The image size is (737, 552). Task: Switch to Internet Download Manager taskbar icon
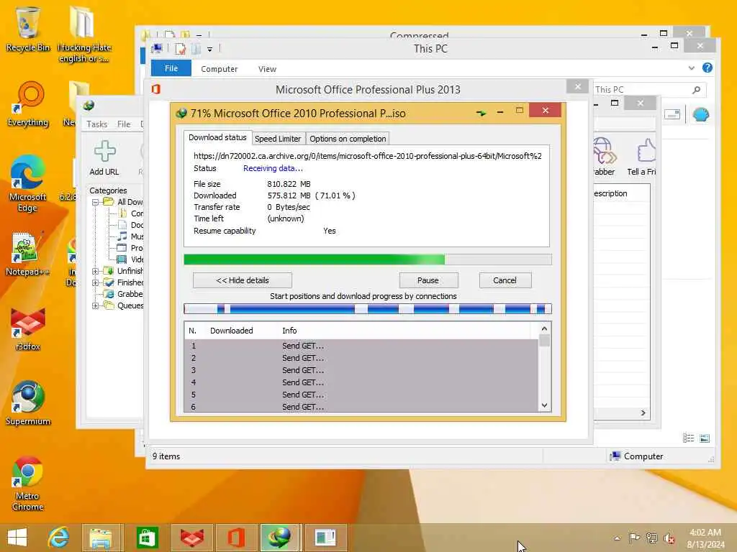pyautogui.click(x=279, y=538)
